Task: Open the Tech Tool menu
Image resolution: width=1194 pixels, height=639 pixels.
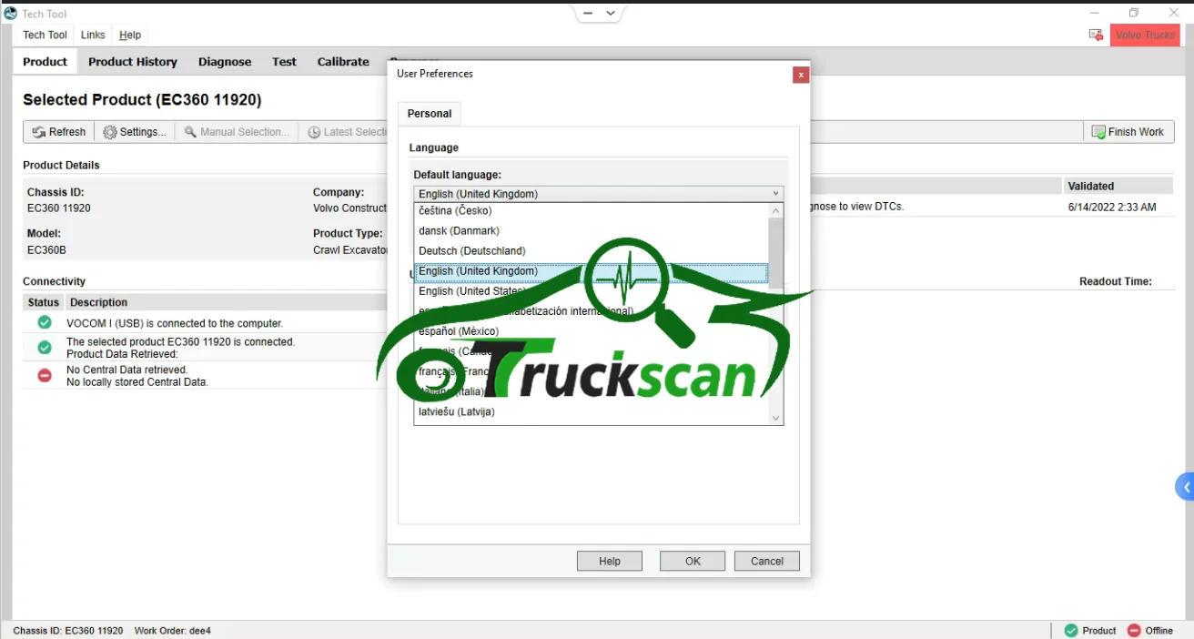Action: (x=46, y=35)
